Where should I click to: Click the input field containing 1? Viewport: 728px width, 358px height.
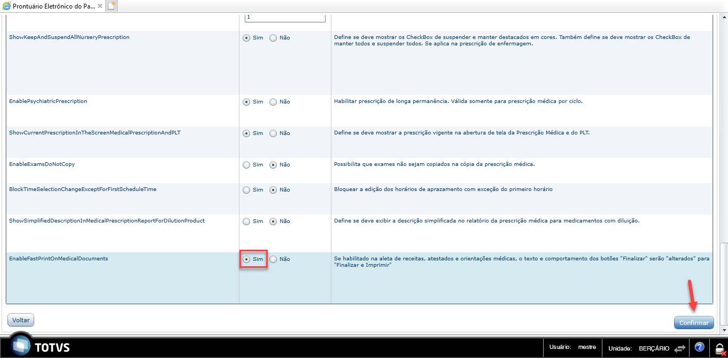[285, 18]
